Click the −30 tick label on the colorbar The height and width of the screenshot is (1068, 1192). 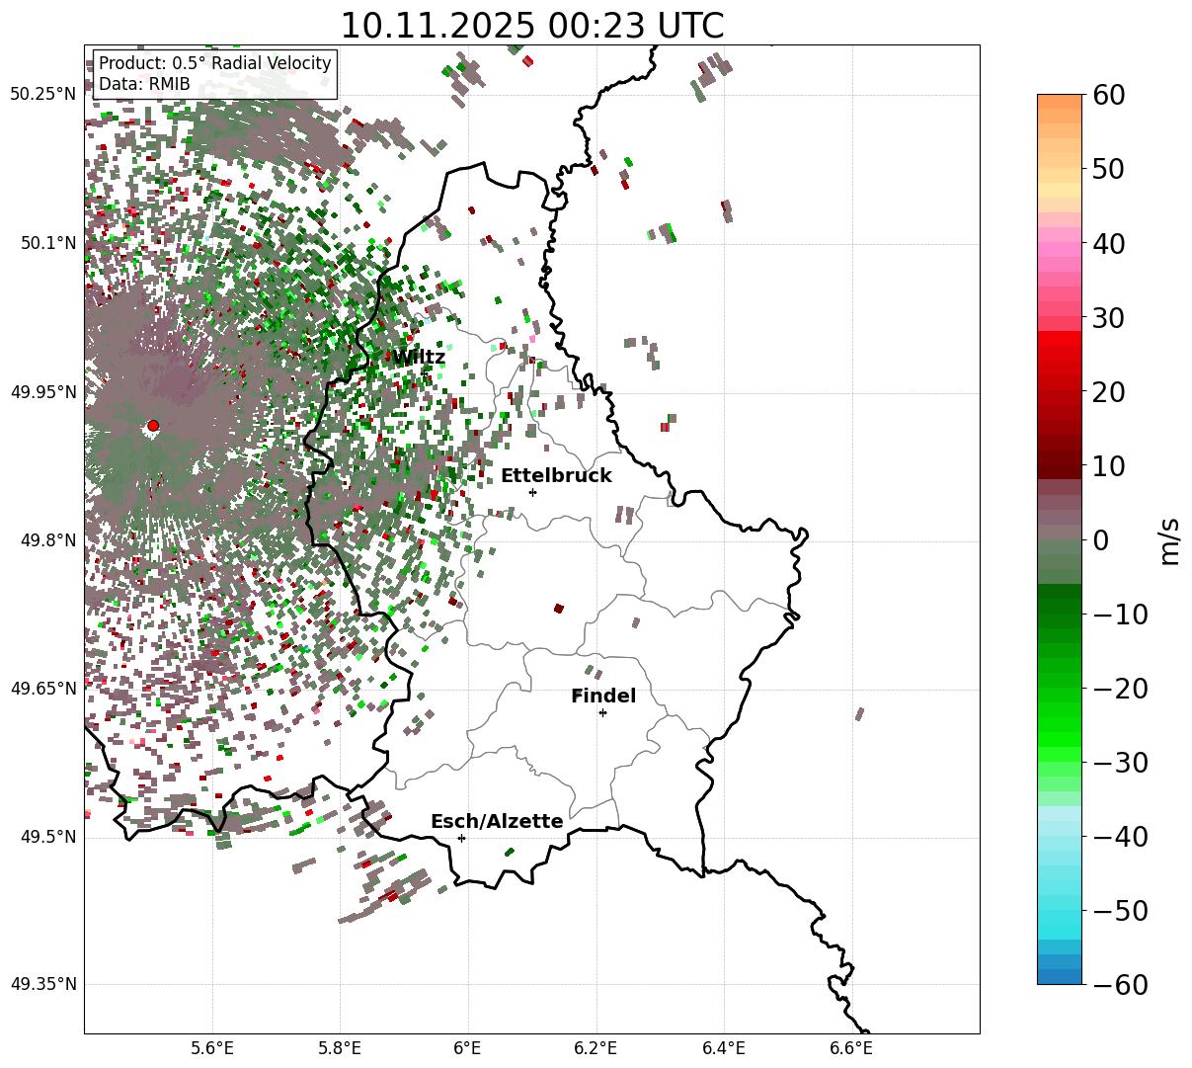click(1120, 762)
